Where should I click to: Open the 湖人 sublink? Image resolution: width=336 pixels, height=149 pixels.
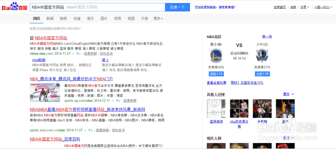(x=105, y=60)
